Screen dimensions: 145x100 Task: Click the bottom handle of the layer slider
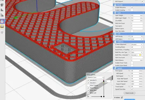104,97
